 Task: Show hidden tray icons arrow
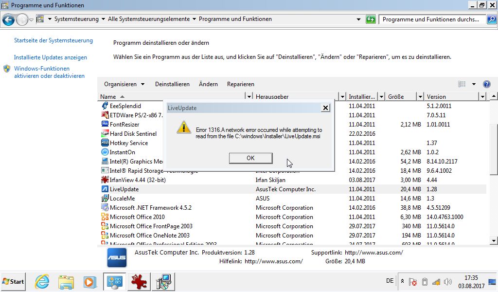[402, 281]
